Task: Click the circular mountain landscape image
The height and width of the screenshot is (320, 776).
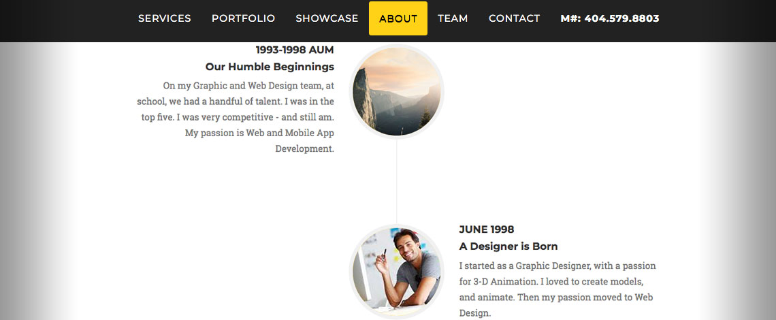Action: (x=397, y=91)
